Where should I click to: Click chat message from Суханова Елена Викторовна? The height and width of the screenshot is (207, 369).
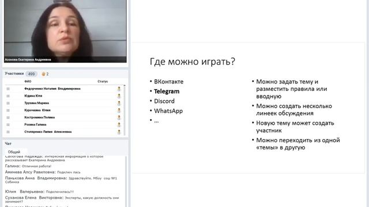(x=62, y=200)
